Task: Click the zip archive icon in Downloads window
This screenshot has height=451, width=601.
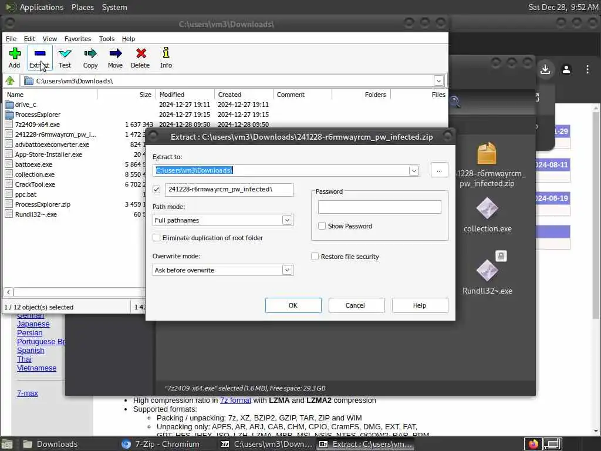Action: click(x=487, y=153)
